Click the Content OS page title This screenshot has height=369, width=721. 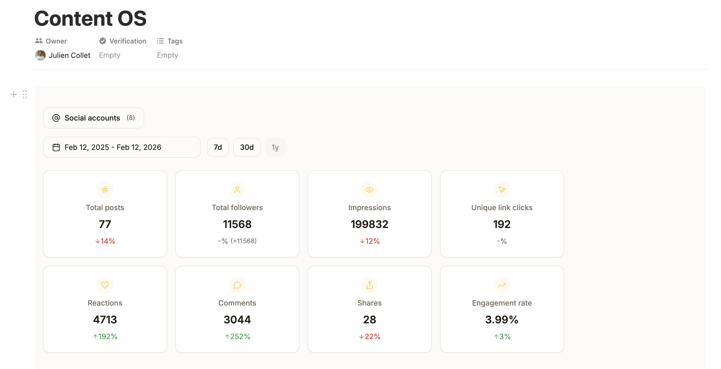pos(90,18)
